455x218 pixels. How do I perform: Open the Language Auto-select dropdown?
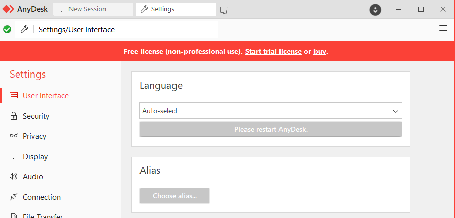[x=271, y=111]
